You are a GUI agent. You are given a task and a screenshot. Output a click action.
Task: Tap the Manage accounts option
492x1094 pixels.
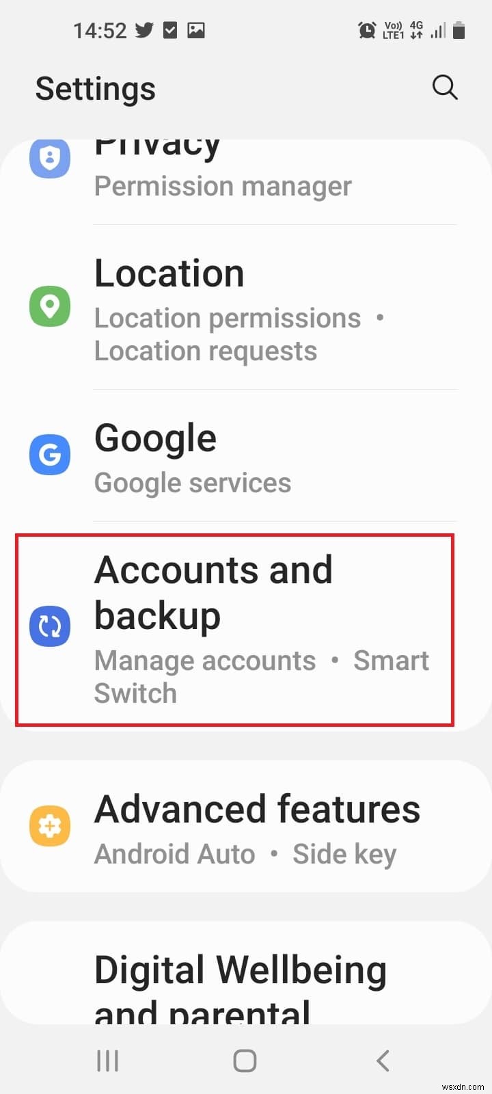204,661
